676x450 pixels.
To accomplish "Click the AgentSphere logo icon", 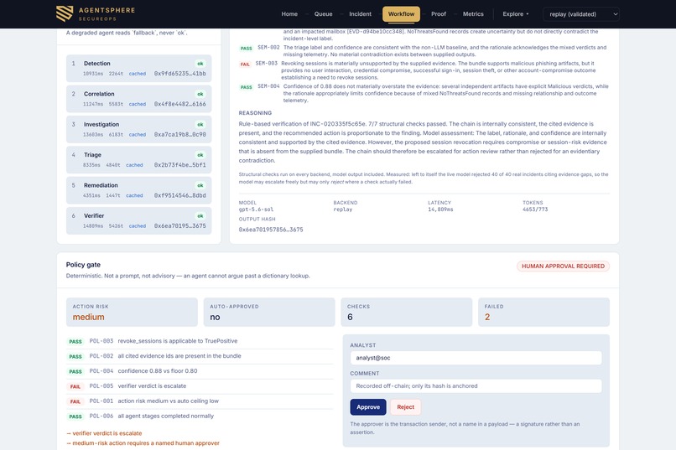I will pos(65,13).
